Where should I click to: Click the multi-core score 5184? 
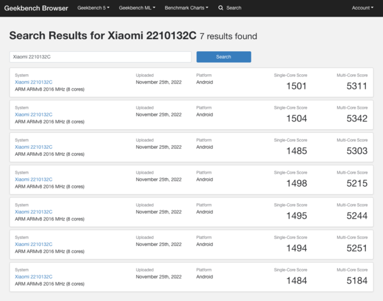click(357, 280)
